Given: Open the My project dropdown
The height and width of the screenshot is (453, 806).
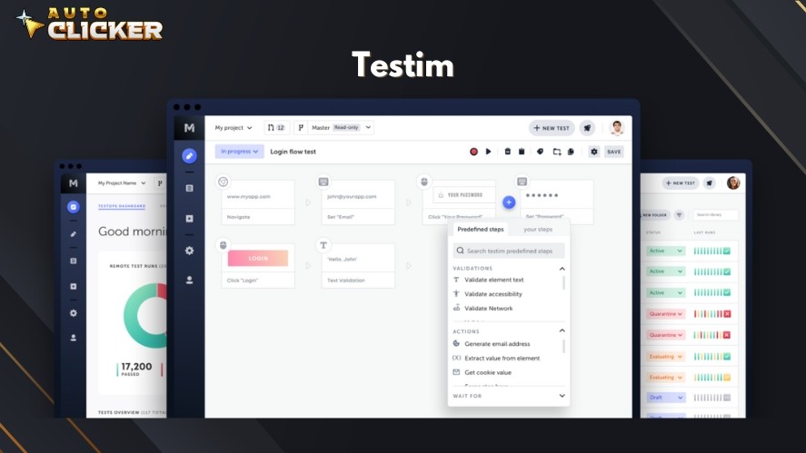Looking at the screenshot, I should 234,128.
